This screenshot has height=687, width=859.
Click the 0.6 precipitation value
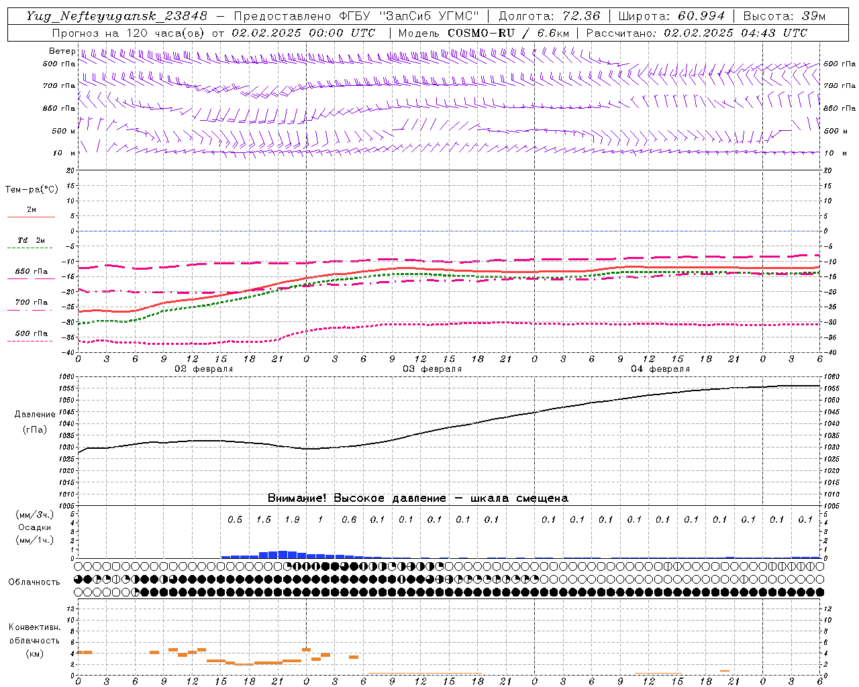pos(349,519)
